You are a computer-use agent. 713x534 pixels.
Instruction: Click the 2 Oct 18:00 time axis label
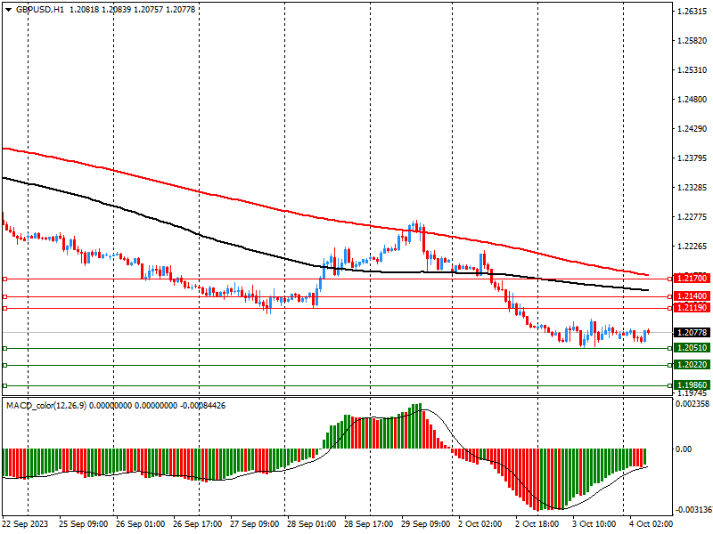coord(537,525)
